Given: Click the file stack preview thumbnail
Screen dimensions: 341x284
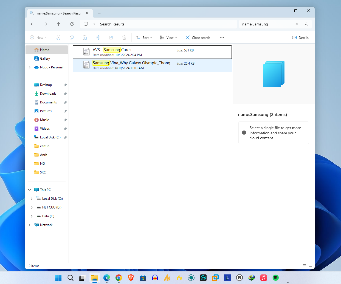Looking at the screenshot, I should (274, 74).
